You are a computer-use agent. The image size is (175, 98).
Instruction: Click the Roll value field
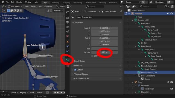104,49
